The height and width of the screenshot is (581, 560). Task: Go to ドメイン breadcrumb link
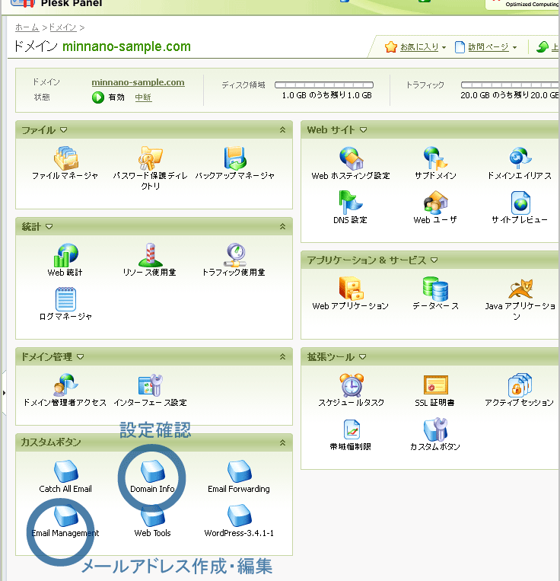pyautogui.click(x=62, y=27)
